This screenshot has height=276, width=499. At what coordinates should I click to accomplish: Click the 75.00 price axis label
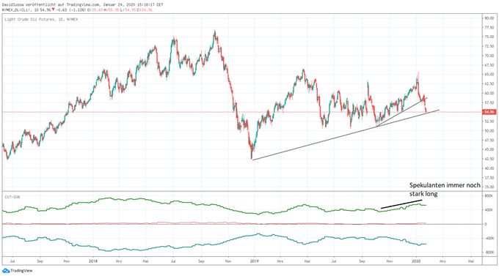coord(489,37)
